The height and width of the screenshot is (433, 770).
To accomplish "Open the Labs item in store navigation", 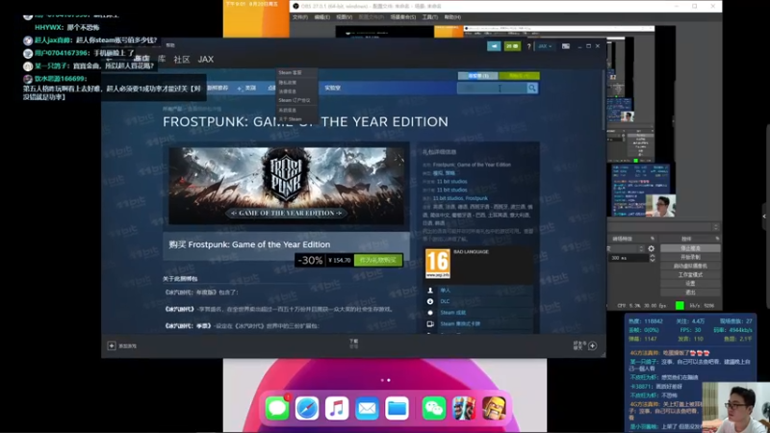I will click(x=332, y=88).
